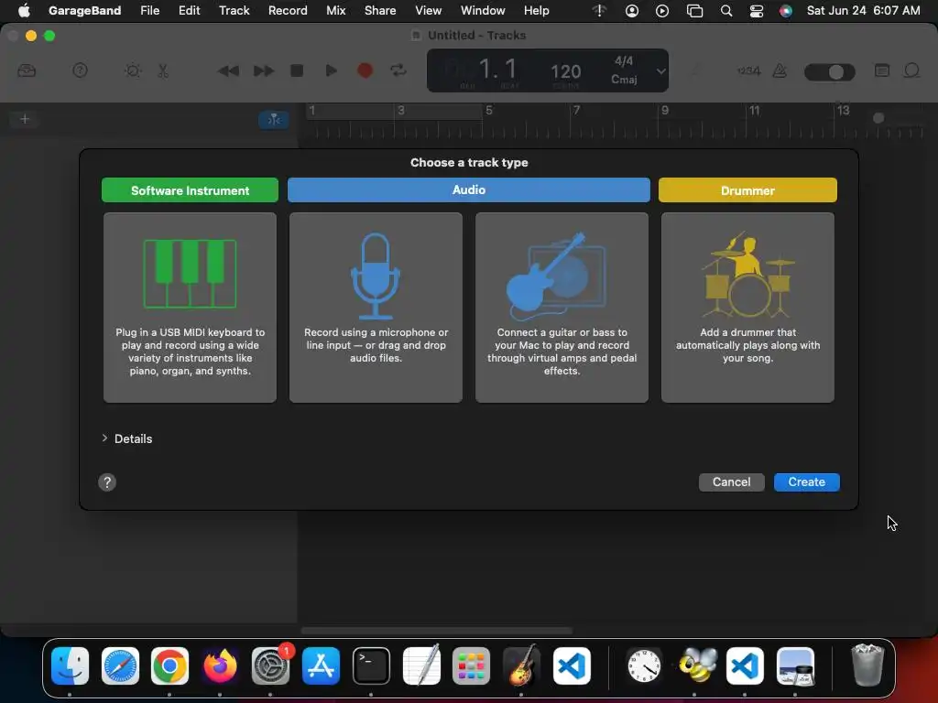Open the Record menu

tap(288, 10)
